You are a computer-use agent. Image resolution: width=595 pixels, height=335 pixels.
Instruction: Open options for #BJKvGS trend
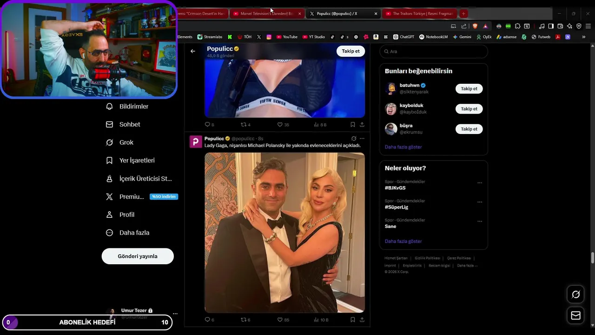pos(480,183)
